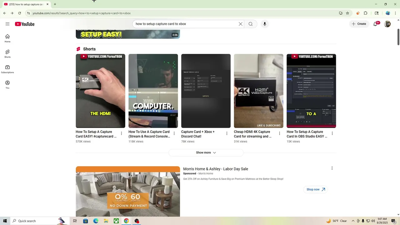Viewport: 400px width, 225px height.
Task: Open the Morris Home advertiser link
Action: pos(206,173)
